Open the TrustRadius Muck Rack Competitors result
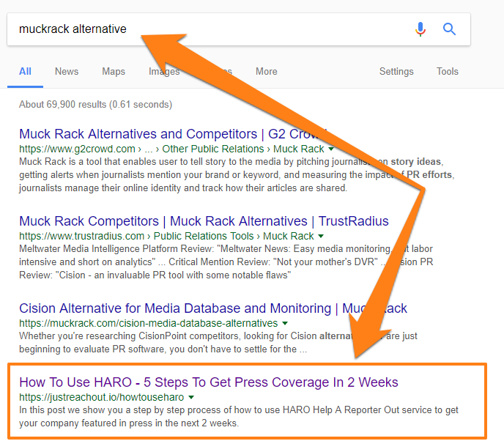Image resolution: width=504 pixels, height=441 pixels. 204,220
